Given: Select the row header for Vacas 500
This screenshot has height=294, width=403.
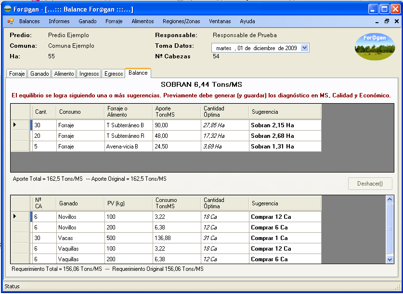Looking at the screenshot, I should coord(20,238).
